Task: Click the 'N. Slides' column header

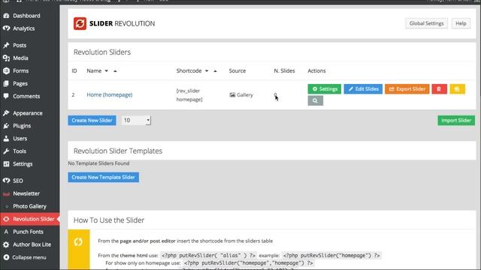Action: tap(284, 70)
